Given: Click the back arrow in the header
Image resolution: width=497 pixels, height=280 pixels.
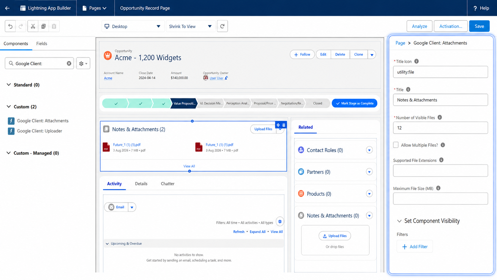Looking at the screenshot, I should pos(7,8).
